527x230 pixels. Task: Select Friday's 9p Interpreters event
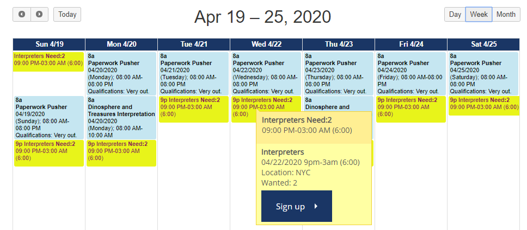click(410, 107)
